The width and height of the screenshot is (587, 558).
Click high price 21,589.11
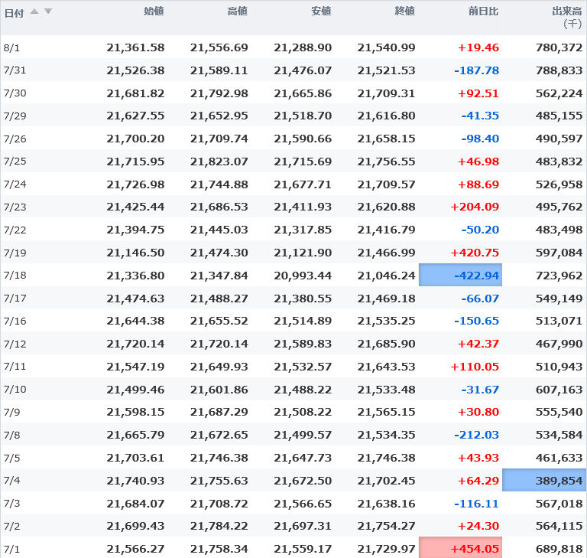[x=219, y=70]
